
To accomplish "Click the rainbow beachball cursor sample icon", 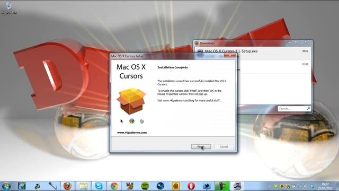I will point(132,121).
